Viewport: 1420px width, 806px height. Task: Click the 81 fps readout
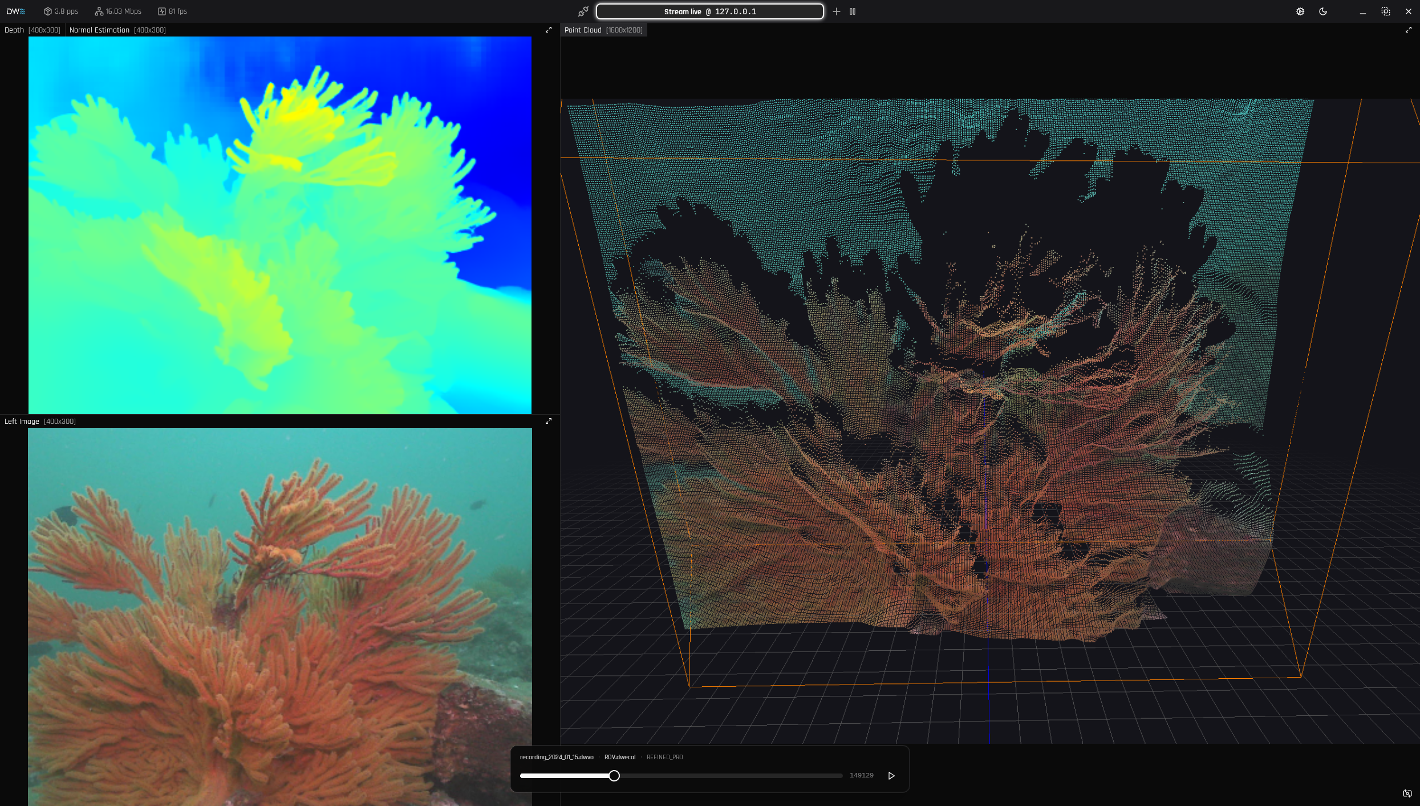coord(178,11)
